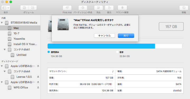The height and width of the screenshot is (99, 190).
Task: Collapse the コンテナdisk4 container
Action: [x=4, y=71]
